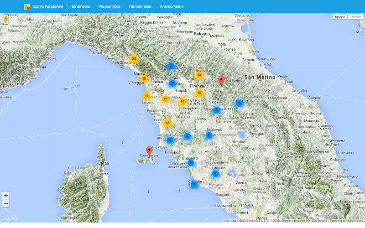Viewport: 365px width, 228px height.
Task: Zoom in with the plus button
Action: pyautogui.click(x=6, y=196)
